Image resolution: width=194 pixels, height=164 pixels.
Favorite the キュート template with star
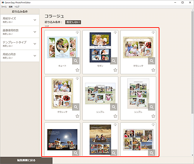click(77, 70)
